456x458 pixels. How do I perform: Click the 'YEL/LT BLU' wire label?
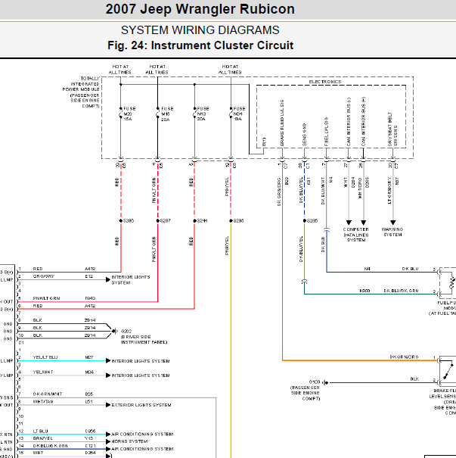(x=45, y=357)
